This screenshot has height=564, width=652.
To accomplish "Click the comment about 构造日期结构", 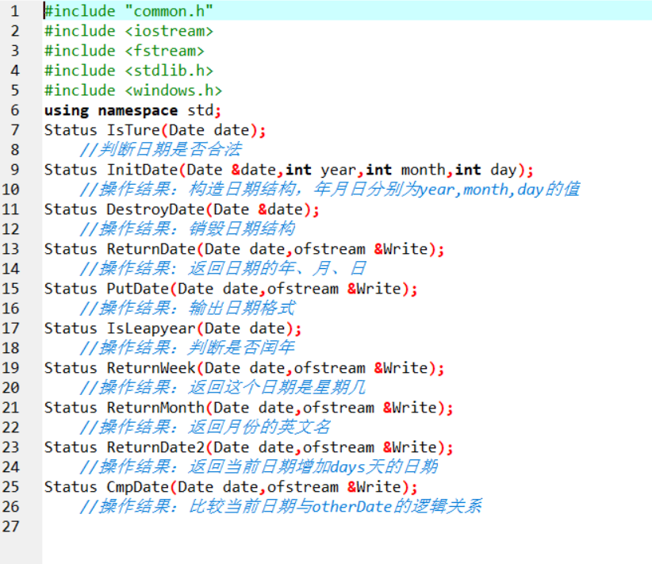I will (329, 190).
